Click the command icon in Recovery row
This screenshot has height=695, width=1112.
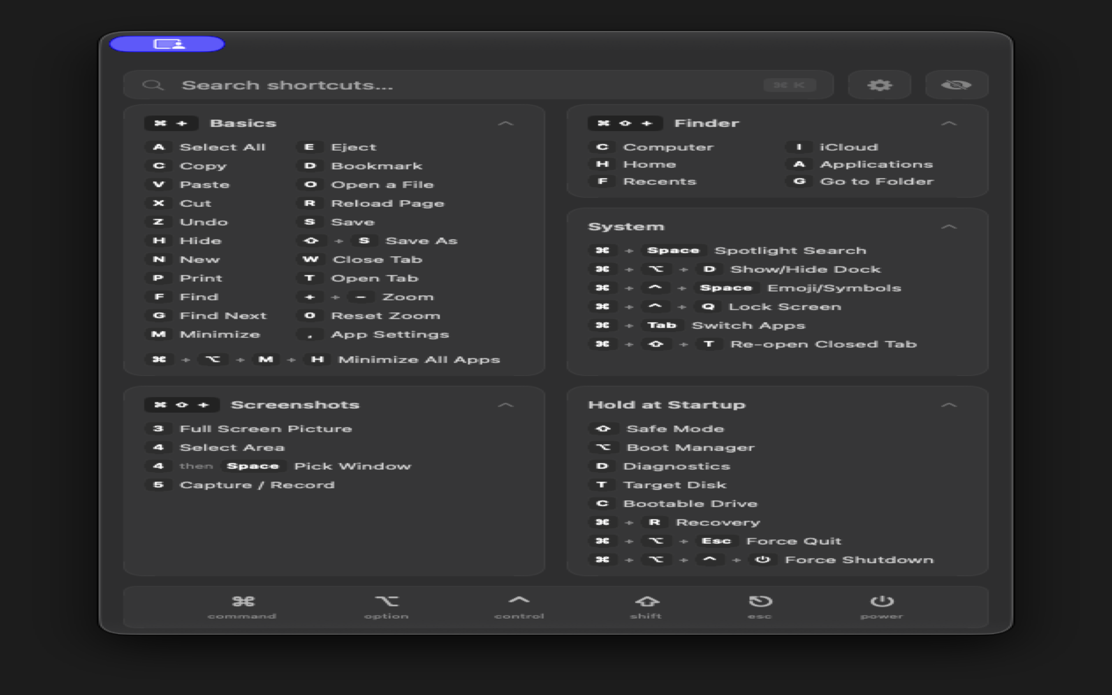click(x=602, y=522)
